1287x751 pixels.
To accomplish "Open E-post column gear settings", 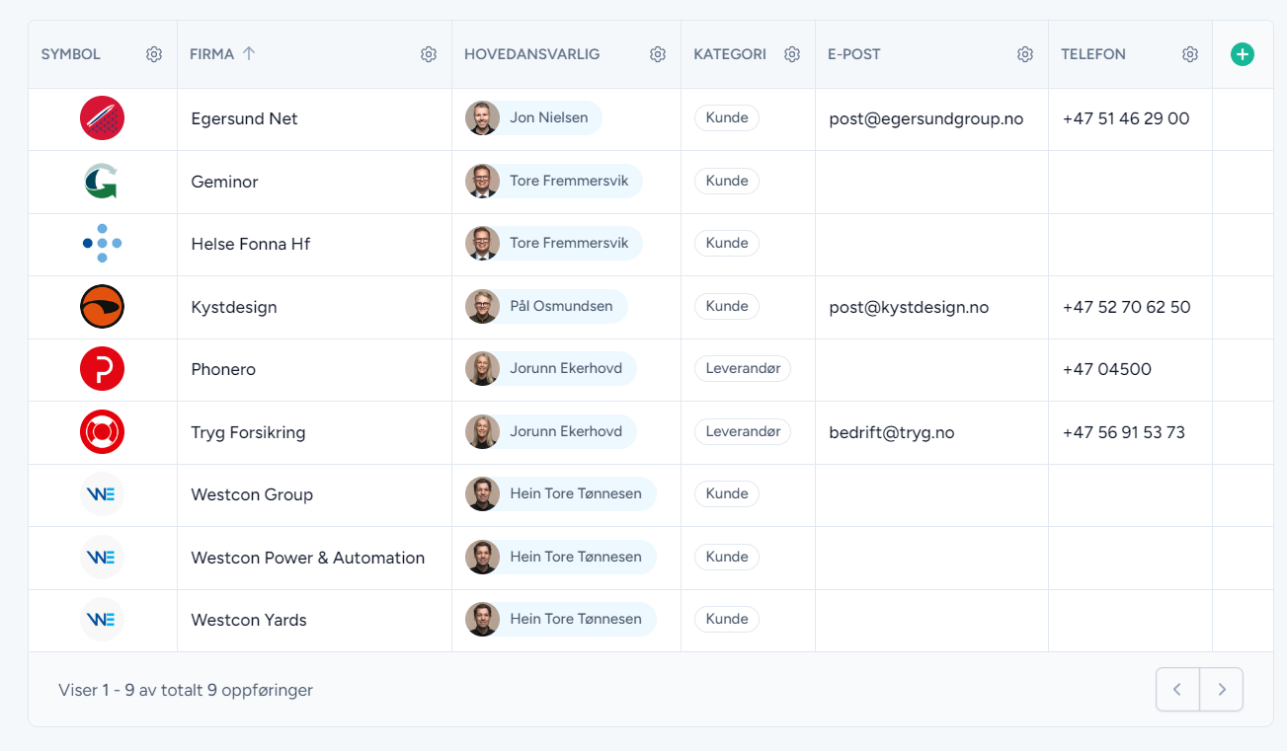I will tap(1025, 54).
